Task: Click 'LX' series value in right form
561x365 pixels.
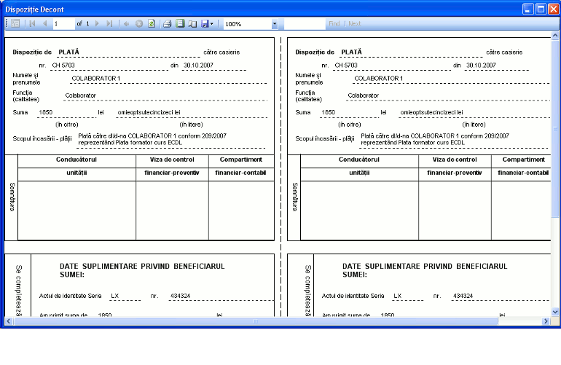Action: point(398,296)
